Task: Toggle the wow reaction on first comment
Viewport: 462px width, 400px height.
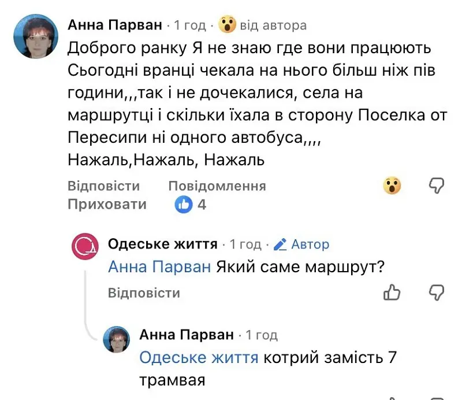Action: (393, 186)
